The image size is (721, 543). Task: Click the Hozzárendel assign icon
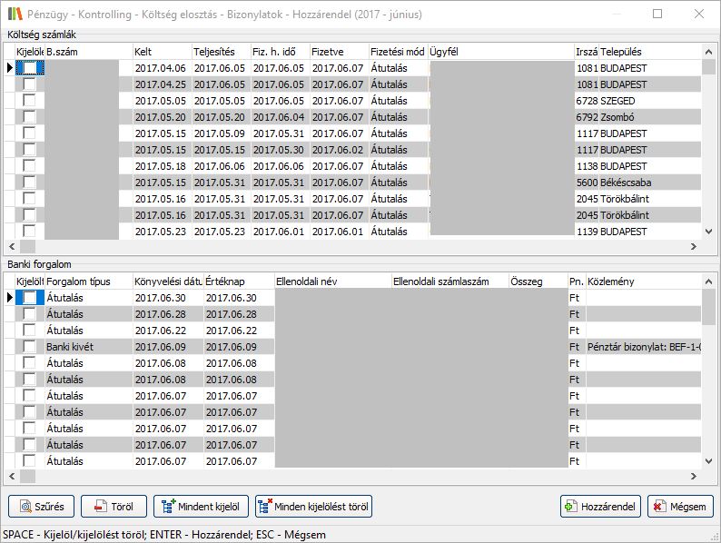coord(570,507)
